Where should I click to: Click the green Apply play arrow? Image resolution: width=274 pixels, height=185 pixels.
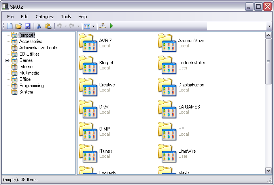[111, 26]
